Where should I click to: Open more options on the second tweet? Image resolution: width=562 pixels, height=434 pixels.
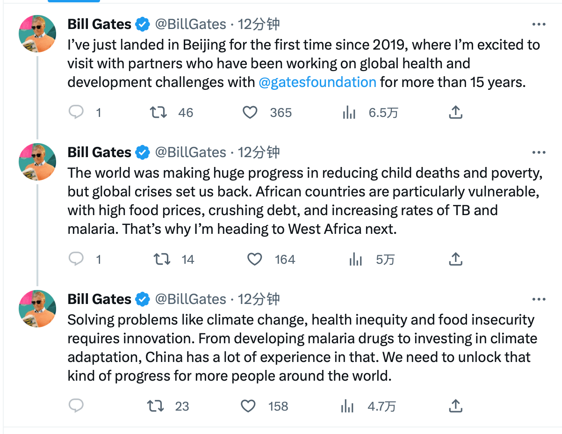[x=539, y=152]
